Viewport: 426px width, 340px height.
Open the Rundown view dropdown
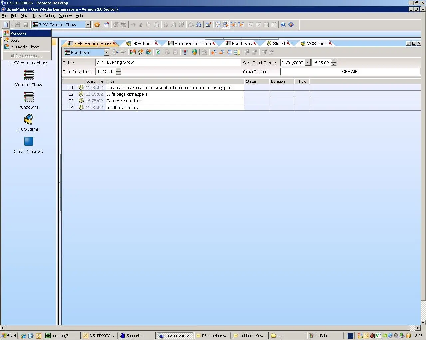point(106,52)
